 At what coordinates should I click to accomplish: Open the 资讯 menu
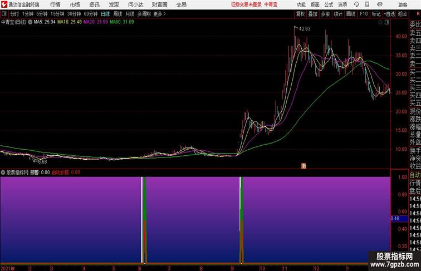coord(94,4)
